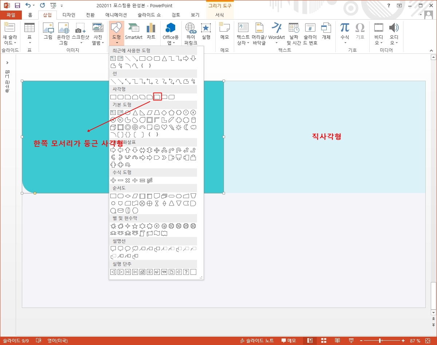Open the 도형 shapes dropdown

click(x=117, y=33)
